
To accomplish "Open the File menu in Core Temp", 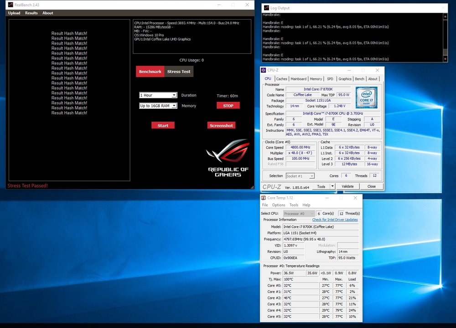I will (265, 205).
